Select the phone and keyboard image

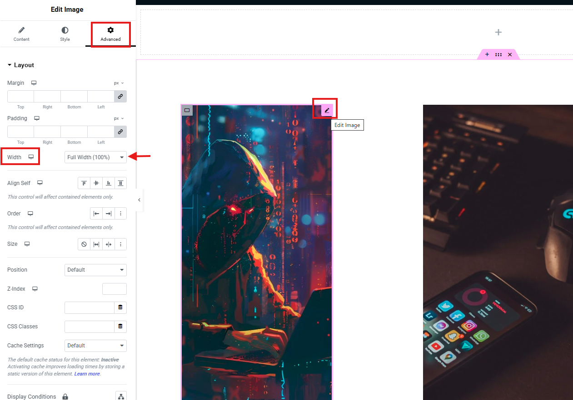point(498,252)
